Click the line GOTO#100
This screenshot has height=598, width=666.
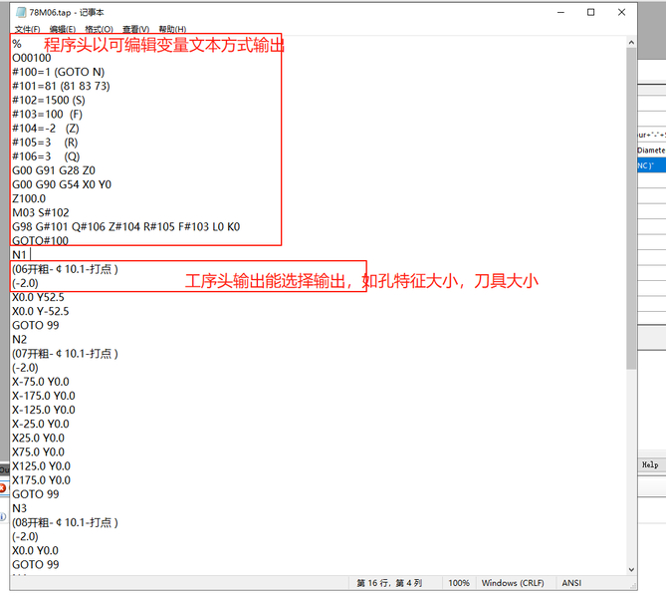(x=40, y=240)
